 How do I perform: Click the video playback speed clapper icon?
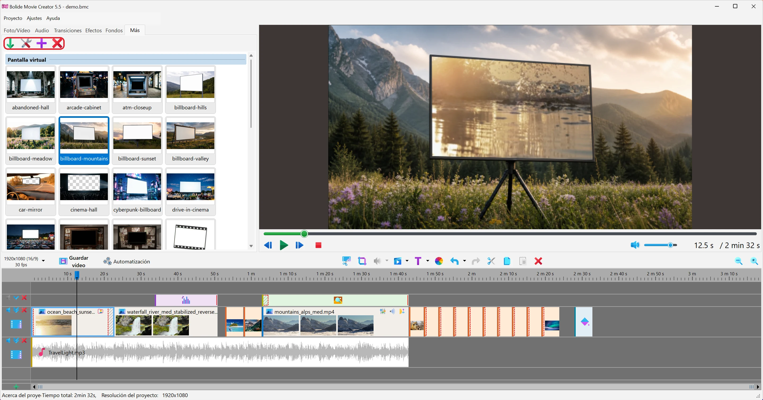tap(397, 261)
